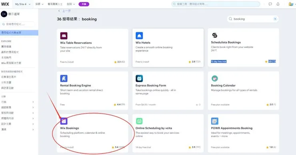
Task: Click the back chevron above search results
Action: pos(59,11)
